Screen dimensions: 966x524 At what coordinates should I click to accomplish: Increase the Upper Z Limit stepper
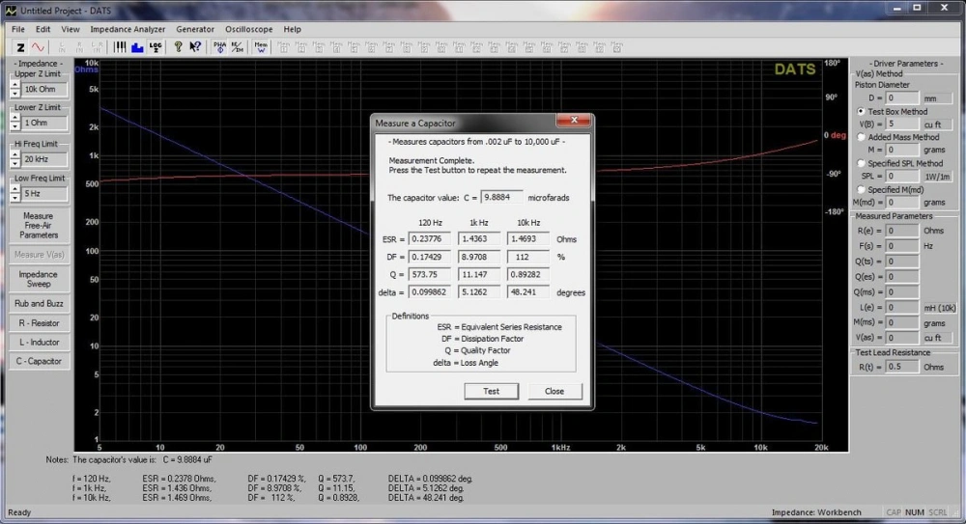pos(15,85)
